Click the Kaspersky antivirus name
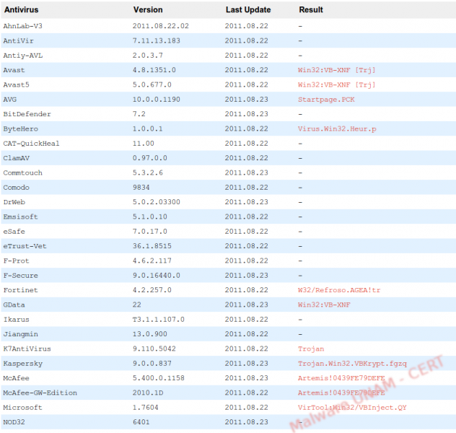 (x=22, y=364)
